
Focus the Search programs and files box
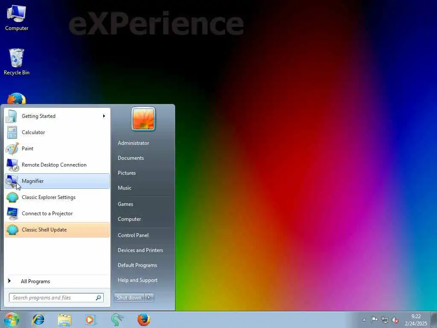pos(56,298)
